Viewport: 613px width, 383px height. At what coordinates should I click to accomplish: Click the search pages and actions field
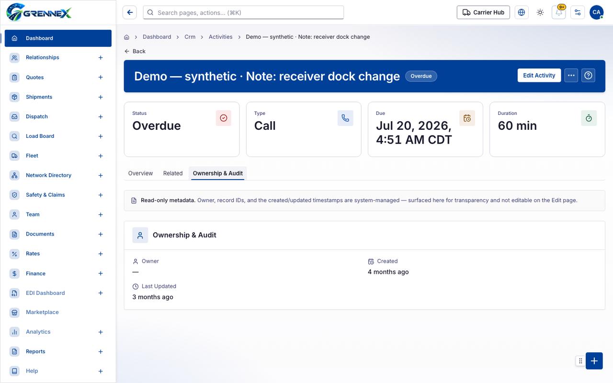click(243, 12)
